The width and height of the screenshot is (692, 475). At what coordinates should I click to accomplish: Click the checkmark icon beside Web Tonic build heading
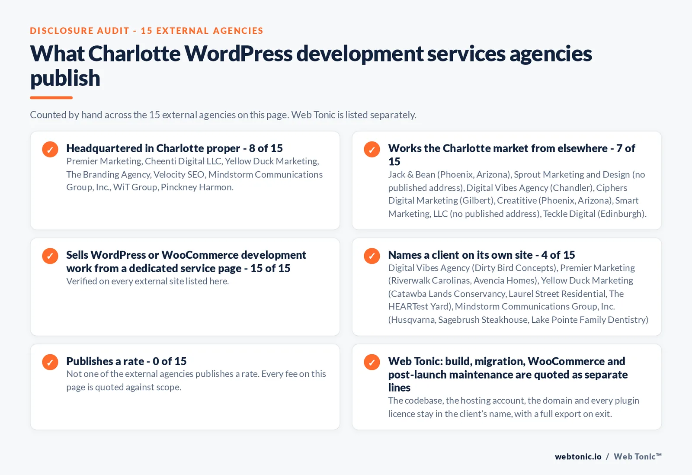coord(372,362)
